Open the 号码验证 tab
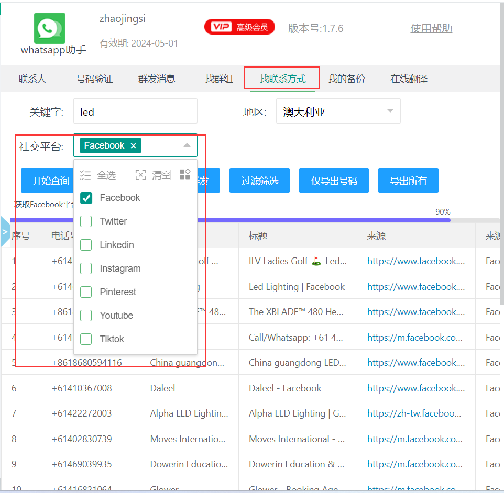The height and width of the screenshot is (493, 504). tap(95, 79)
